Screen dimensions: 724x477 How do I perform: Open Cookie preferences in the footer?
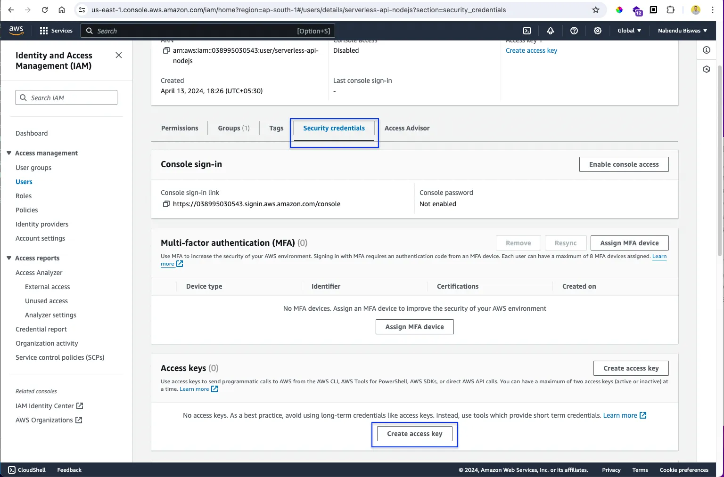pyautogui.click(x=684, y=470)
